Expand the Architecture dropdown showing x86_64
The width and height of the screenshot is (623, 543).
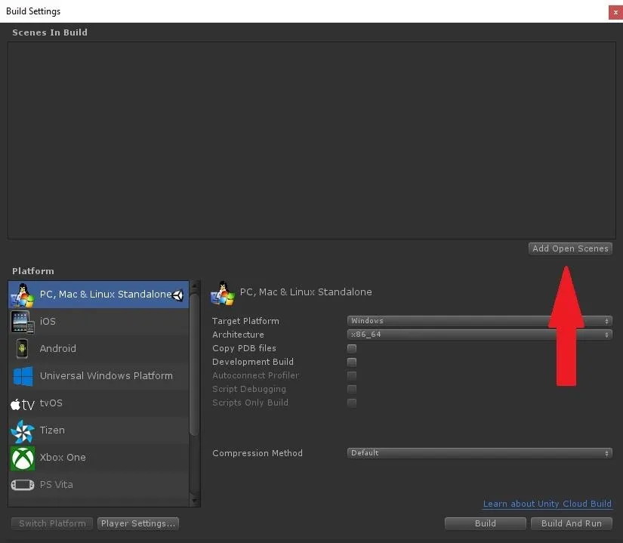[480, 335]
